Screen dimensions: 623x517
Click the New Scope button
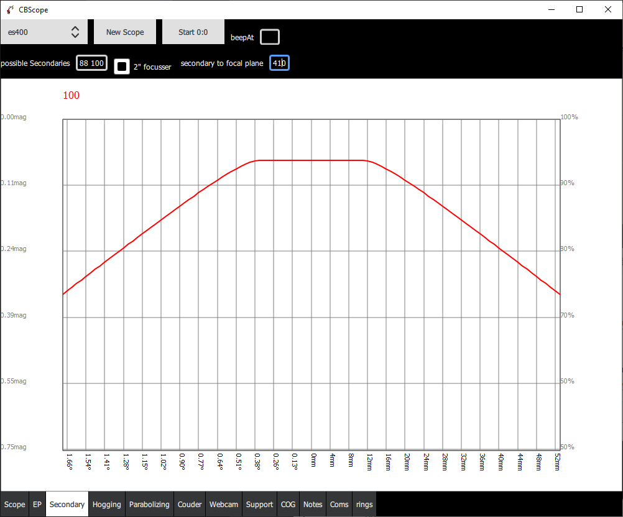pyautogui.click(x=125, y=32)
